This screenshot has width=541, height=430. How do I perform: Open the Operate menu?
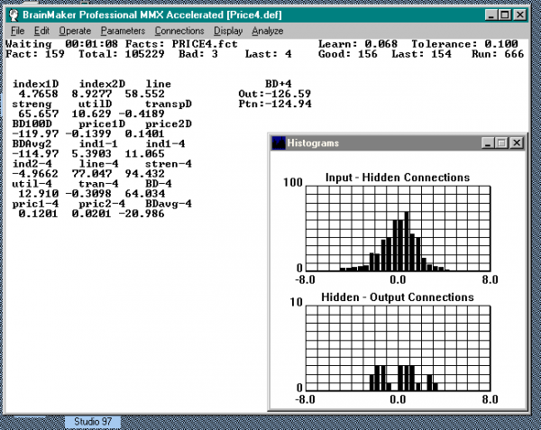click(75, 31)
